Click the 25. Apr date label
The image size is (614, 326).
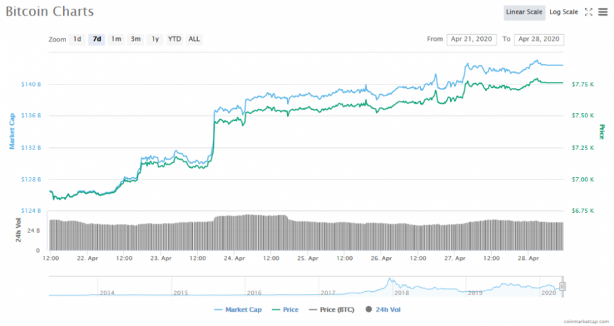[308, 258]
